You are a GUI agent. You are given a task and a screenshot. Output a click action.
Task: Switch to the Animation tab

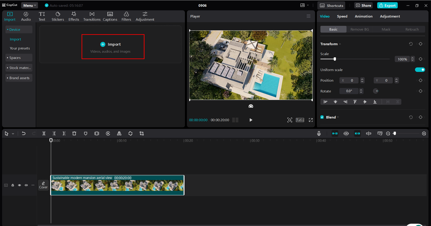[364, 16]
